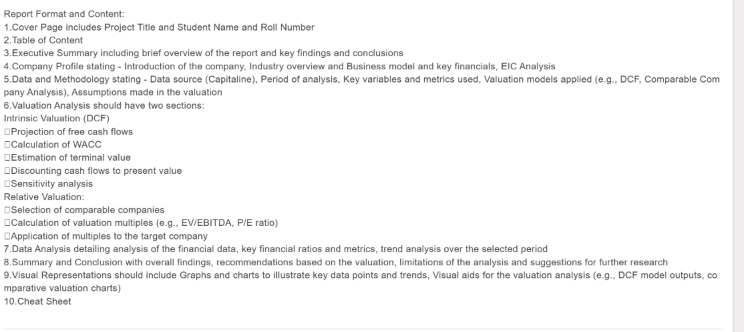Click on 'Intrinsic Valuation (DCF)' text
This screenshot has width=744, height=332.
tap(57, 119)
